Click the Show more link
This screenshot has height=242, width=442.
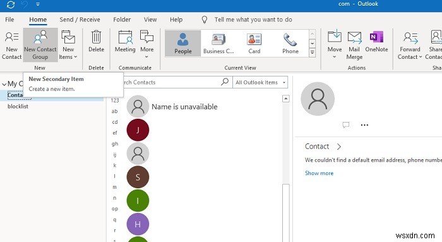point(319,173)
